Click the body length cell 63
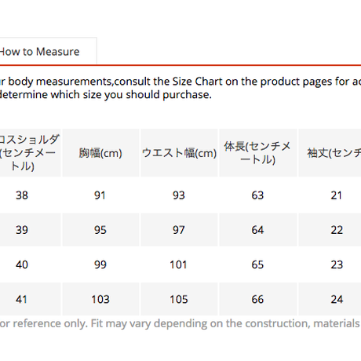Screen dimensions: 361x361 258,195
